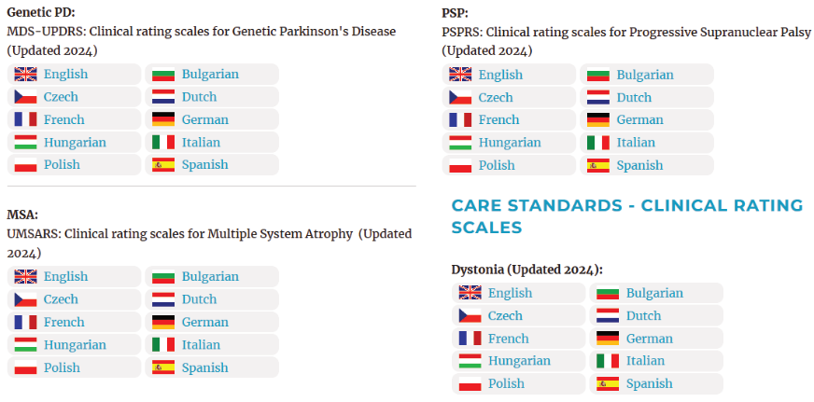The image size is (814, 402).
Task: Click the Italian flag in the MSA section
Action: (x=163, y=345)
